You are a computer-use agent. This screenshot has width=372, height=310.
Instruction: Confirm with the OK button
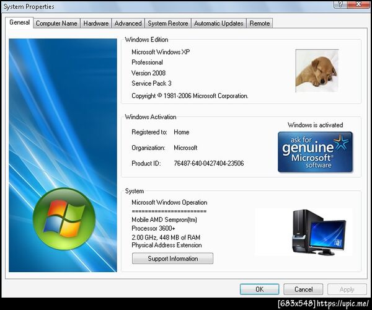tap(260, 289)
